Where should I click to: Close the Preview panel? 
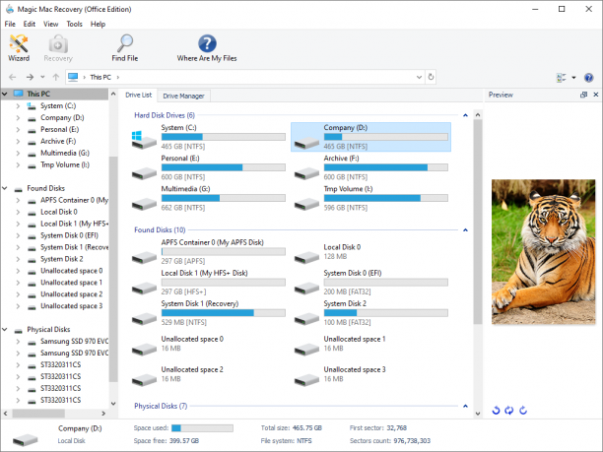[x=596, y=95]
